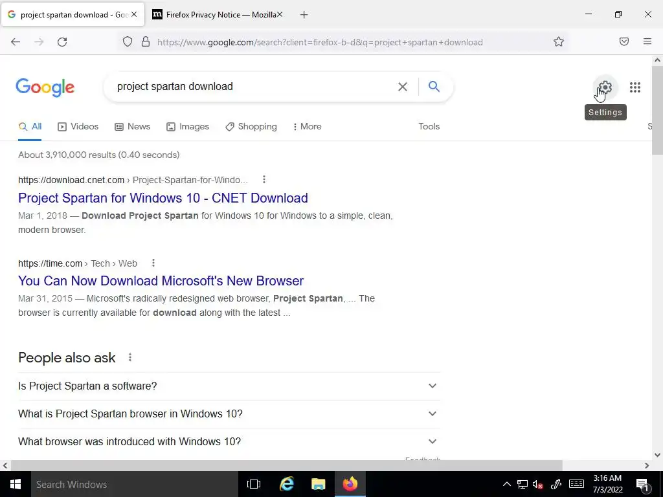The image size is (663, 497).
Task: Open the Firefox hamburger application menu
Action: coord(647,42)
